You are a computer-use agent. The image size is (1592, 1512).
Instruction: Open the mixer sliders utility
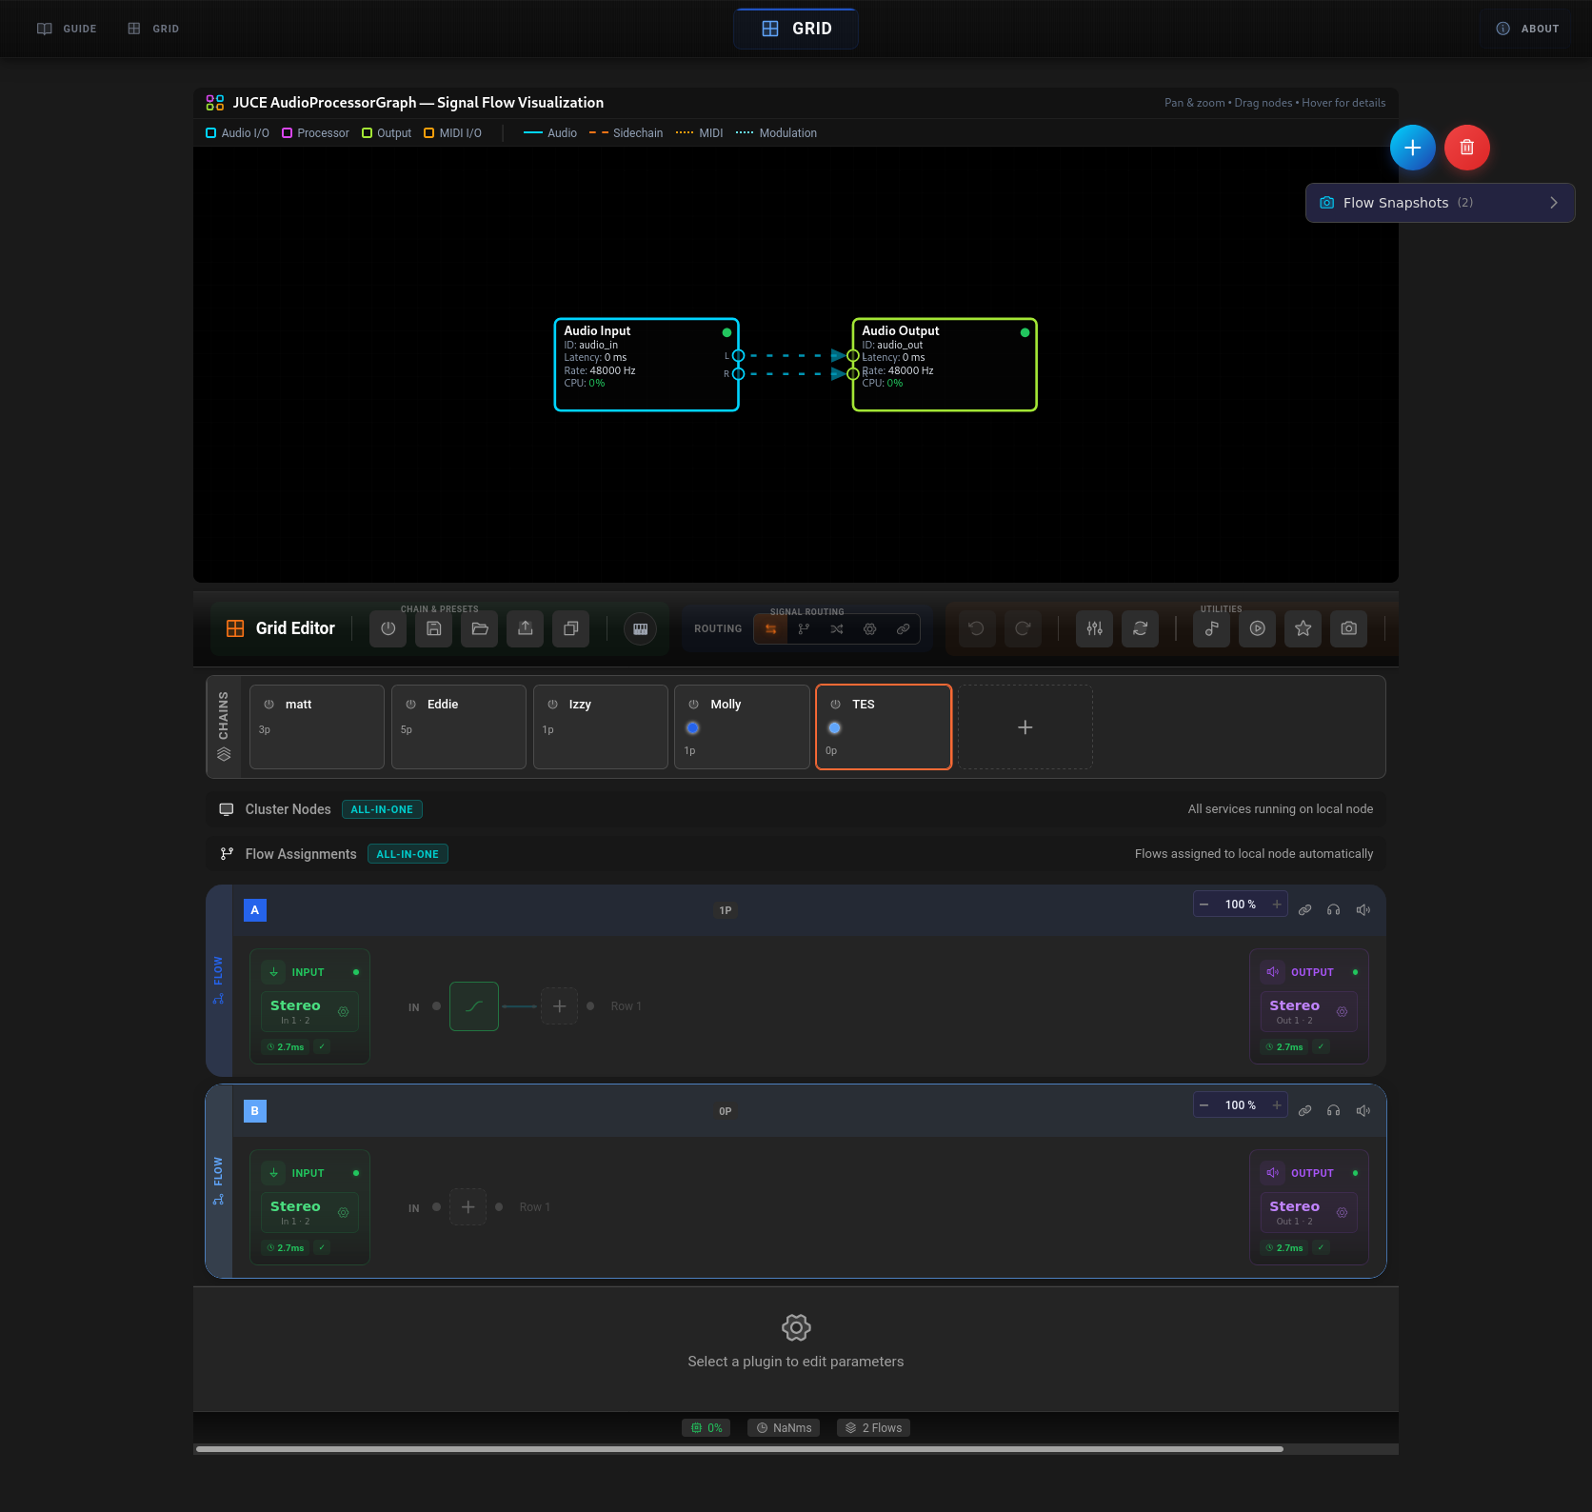pos(1095,628)
